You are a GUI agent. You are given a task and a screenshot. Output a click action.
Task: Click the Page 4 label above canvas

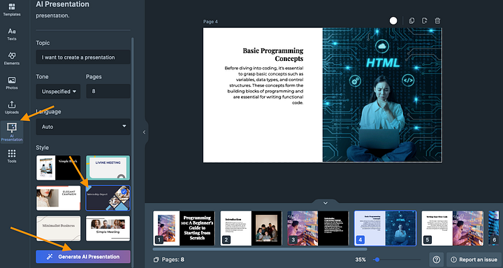coord(210,22)
